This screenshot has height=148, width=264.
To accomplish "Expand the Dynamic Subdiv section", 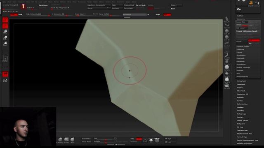I will [x=243, y=46].
